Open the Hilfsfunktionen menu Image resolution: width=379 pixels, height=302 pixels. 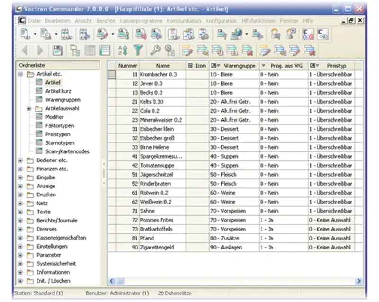(258, 21)
